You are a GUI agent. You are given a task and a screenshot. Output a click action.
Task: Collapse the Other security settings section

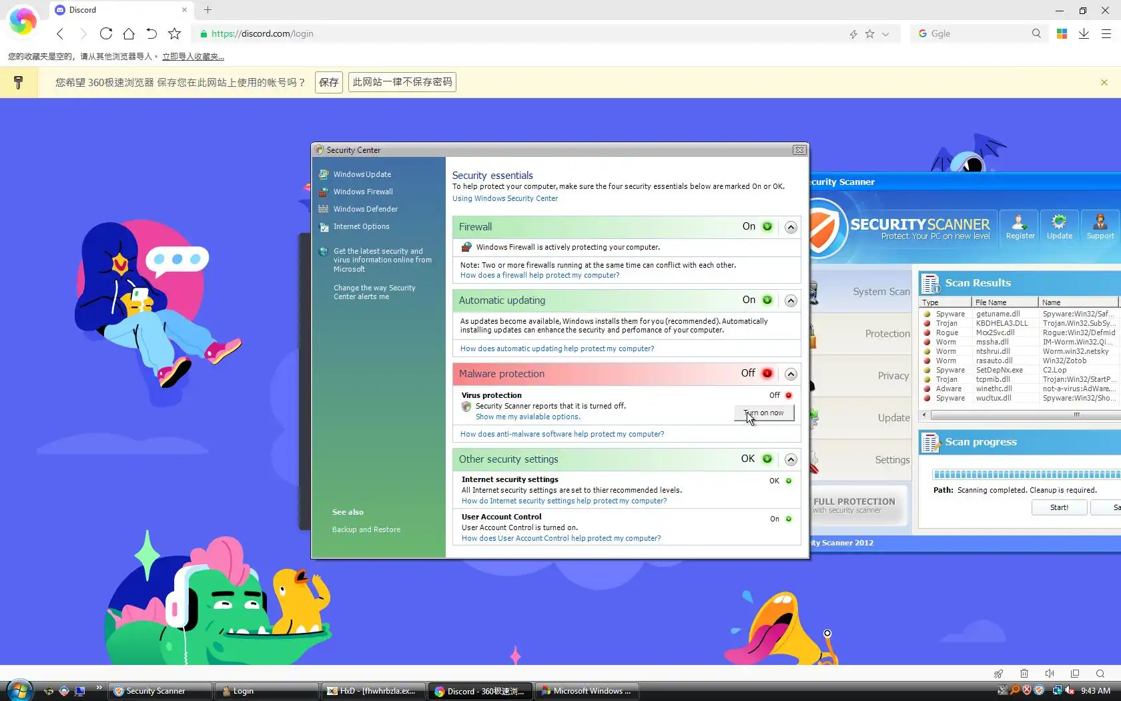coord(791,459)
